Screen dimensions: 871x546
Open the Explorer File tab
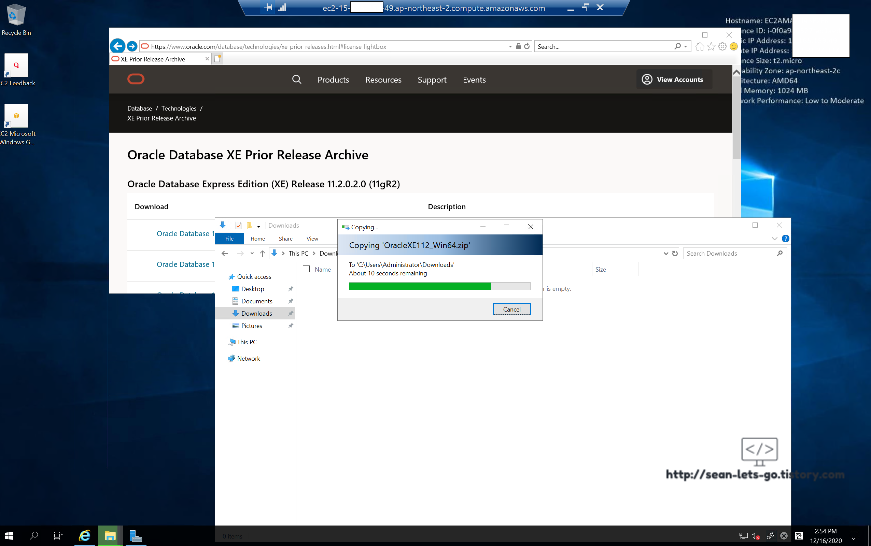(229, 239)
